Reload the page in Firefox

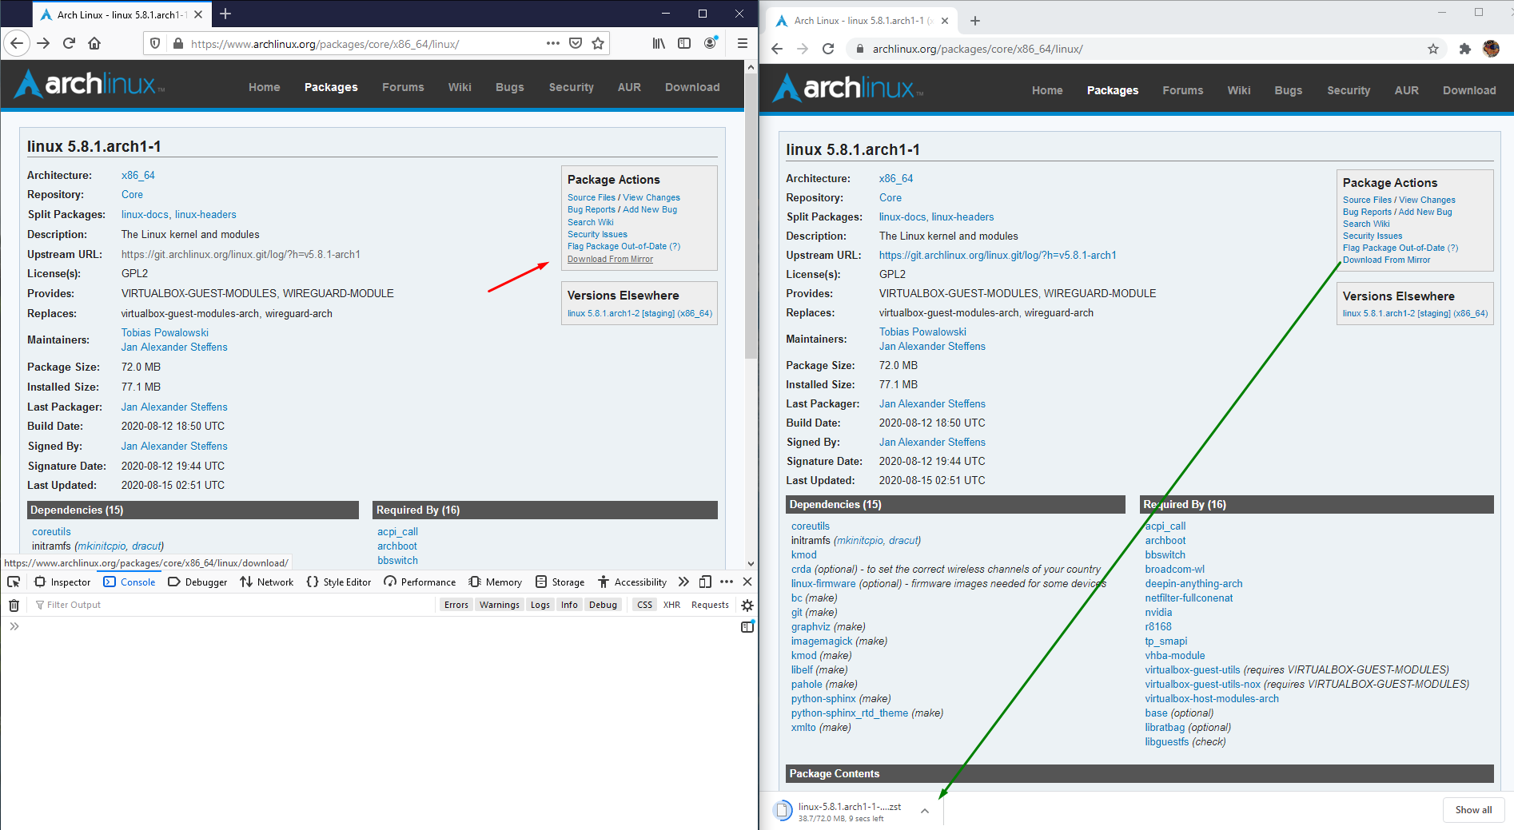pyautogui.click(x=70, y=43)
